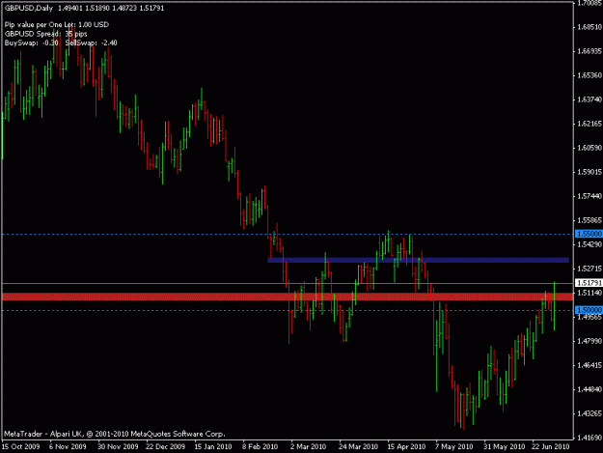Click the 1.65360 price scale value
This screenshot has height=453, width=603.
click(589, 75)
